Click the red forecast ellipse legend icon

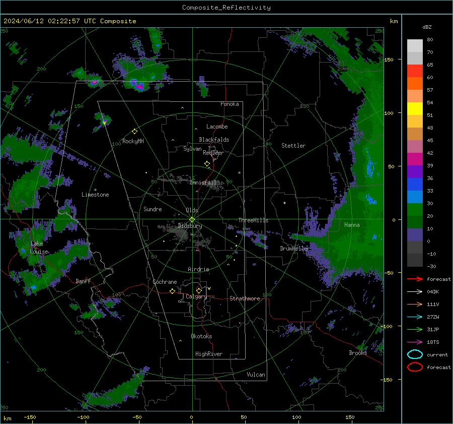(x=415, y=367)
